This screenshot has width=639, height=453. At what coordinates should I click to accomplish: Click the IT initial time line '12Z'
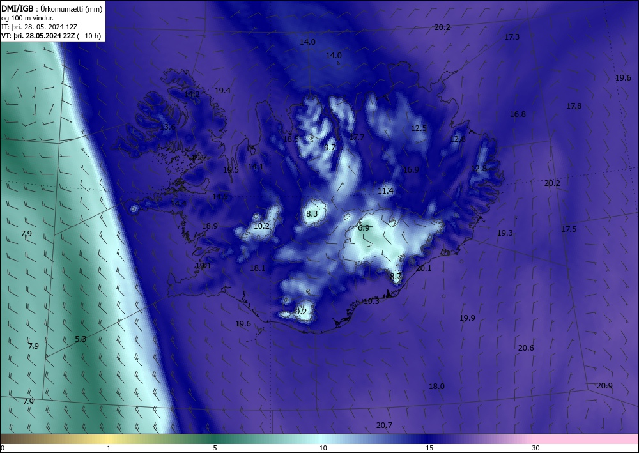pos(40,27)
